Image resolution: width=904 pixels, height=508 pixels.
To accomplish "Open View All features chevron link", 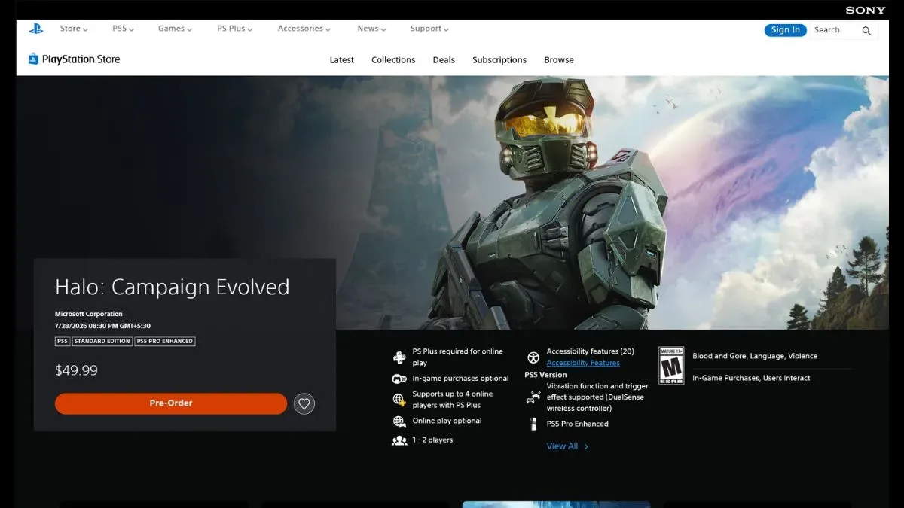I will pos(567,446).
